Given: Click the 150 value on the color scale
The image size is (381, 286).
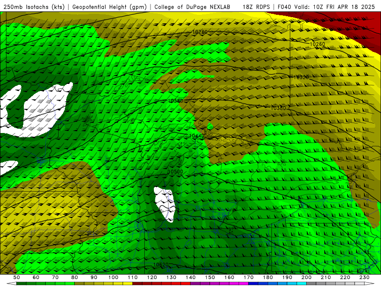Looking at the screenshot, I should click(x=210, y=277).
